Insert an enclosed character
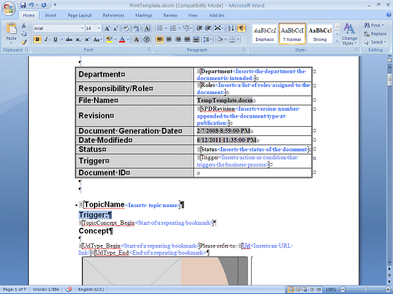This screenshot has height=294, width=393. [x=147, y=39]
